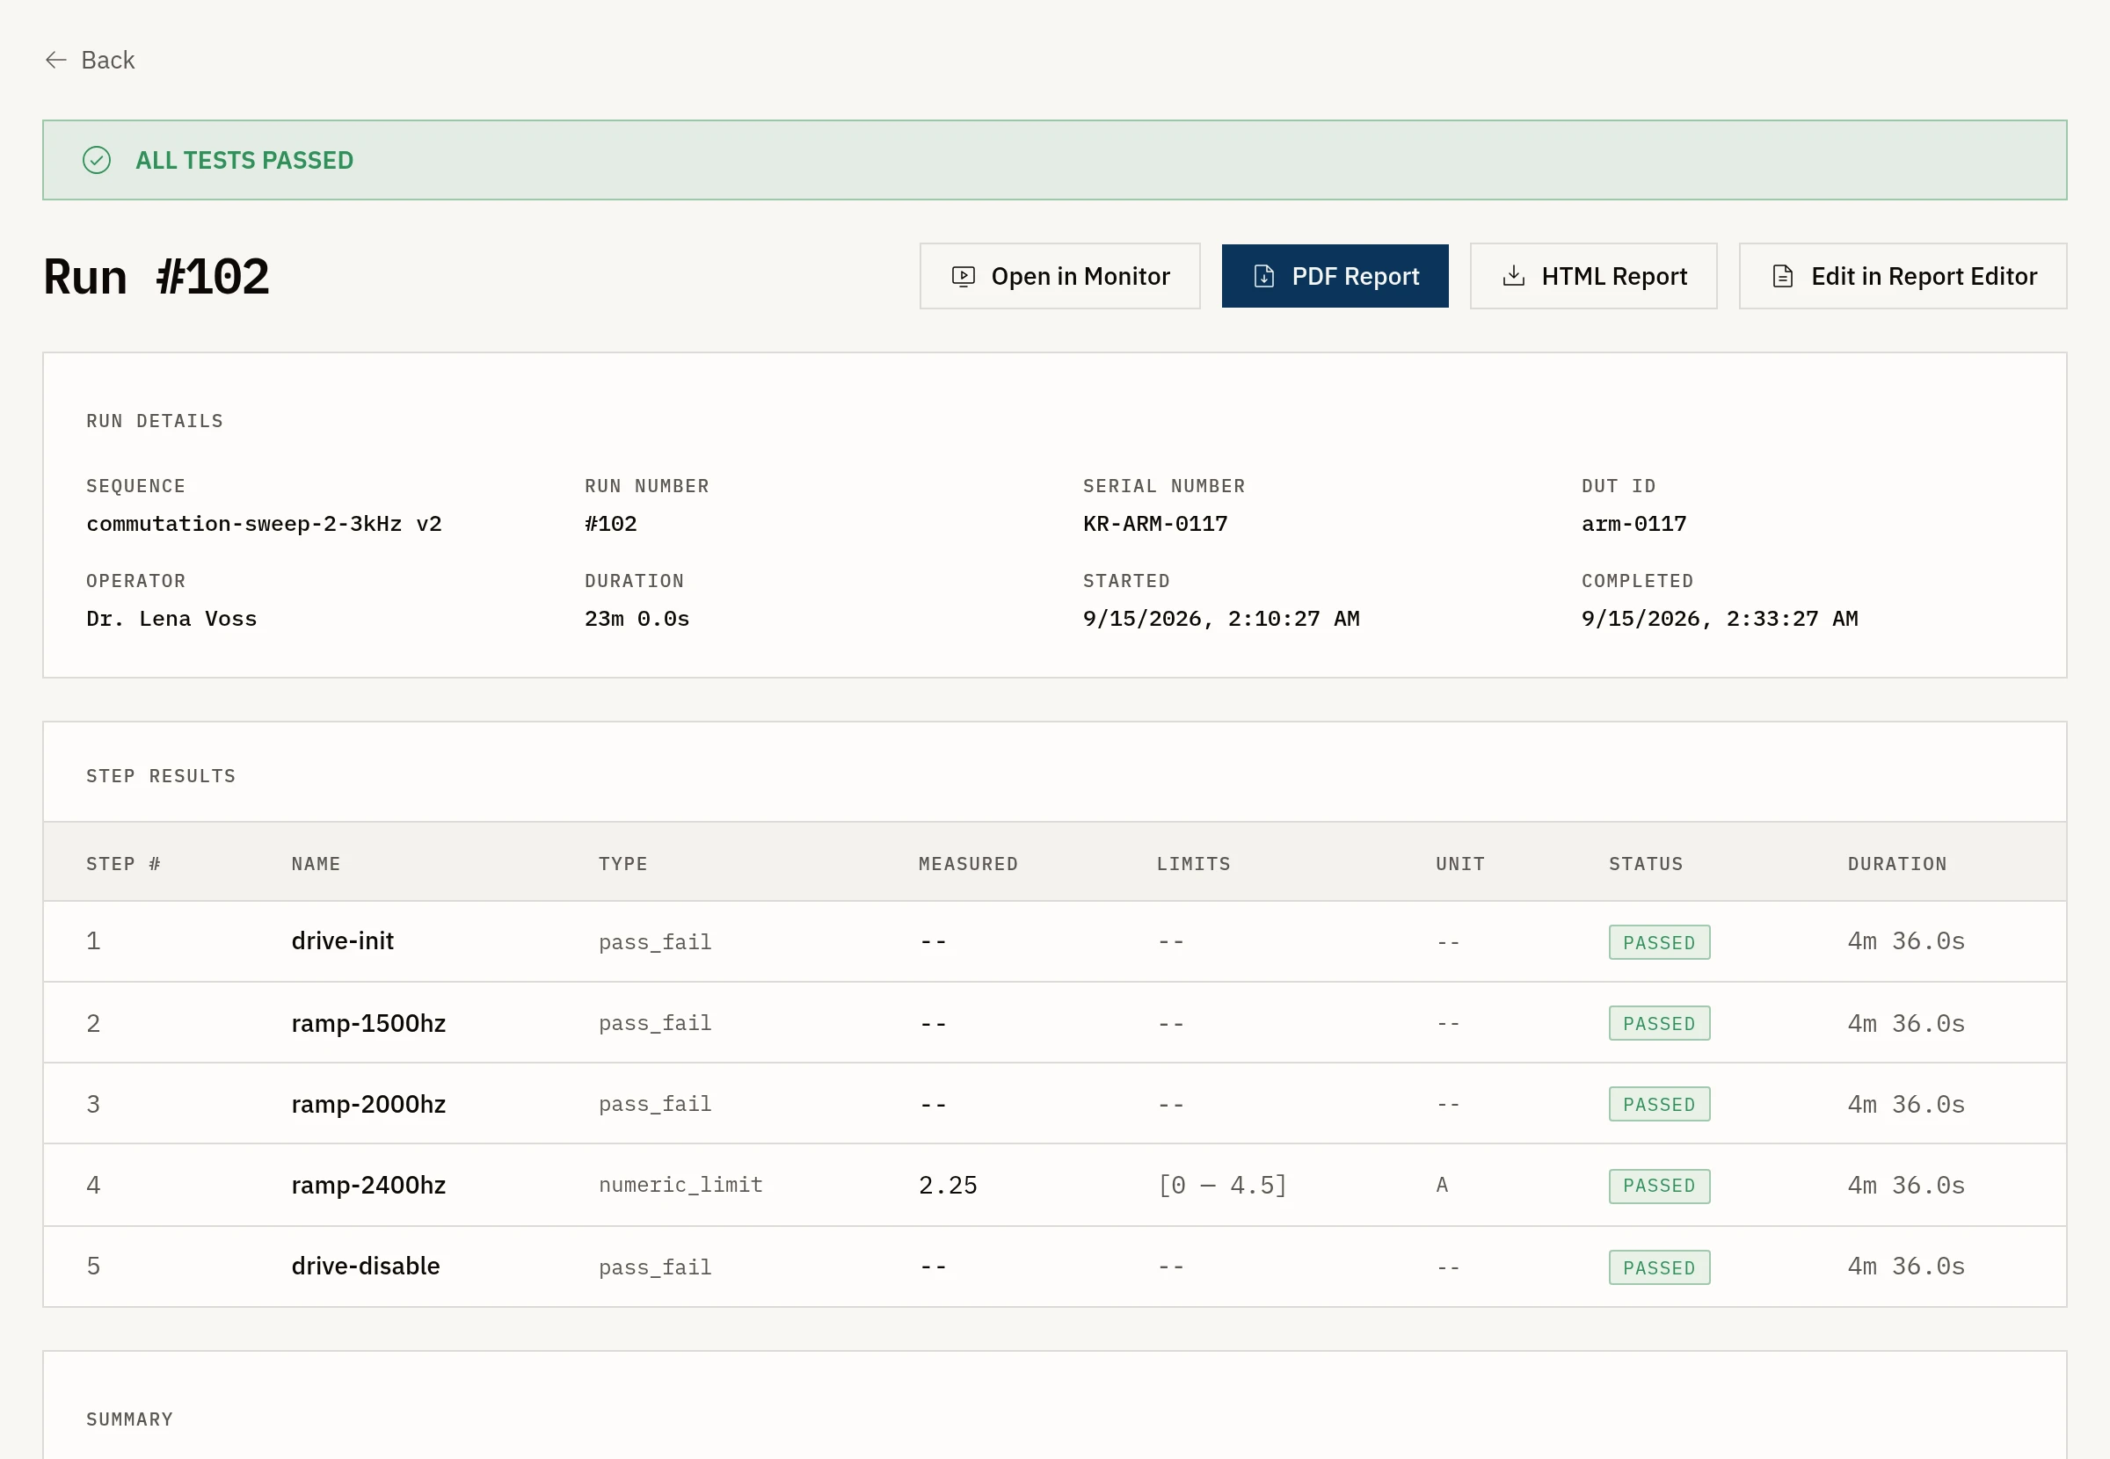Click the numeric_limit type cell
2110x1459 pixels.
point(681,1185)
